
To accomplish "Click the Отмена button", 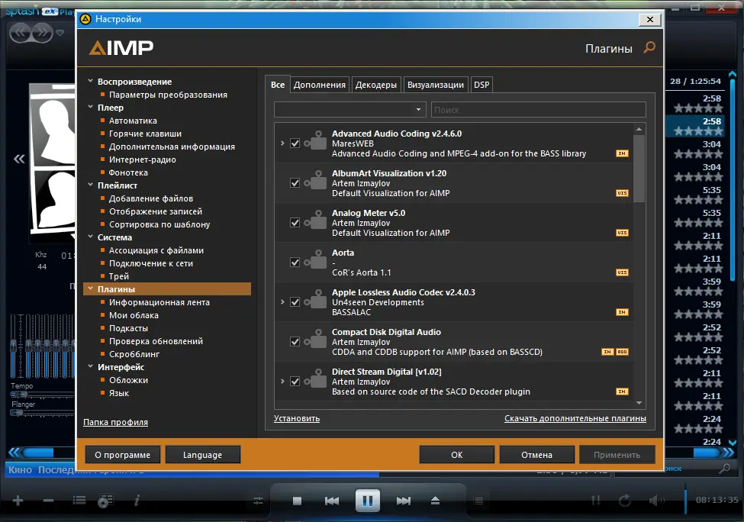I will point(536,455).
